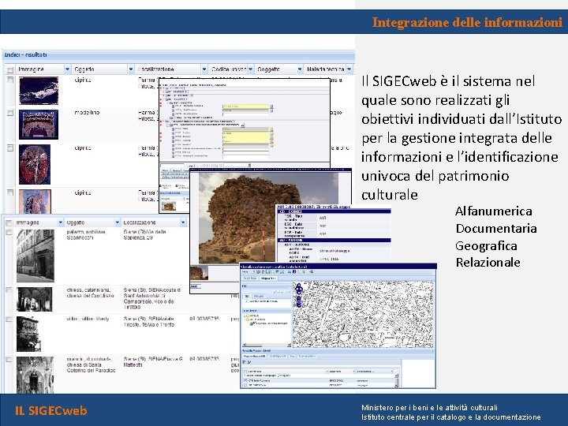The height and width of the screenshot is (426, 568).
Task: Click the pan arrows control on the map
Action: pyautogui.click(x=298, y=289)
